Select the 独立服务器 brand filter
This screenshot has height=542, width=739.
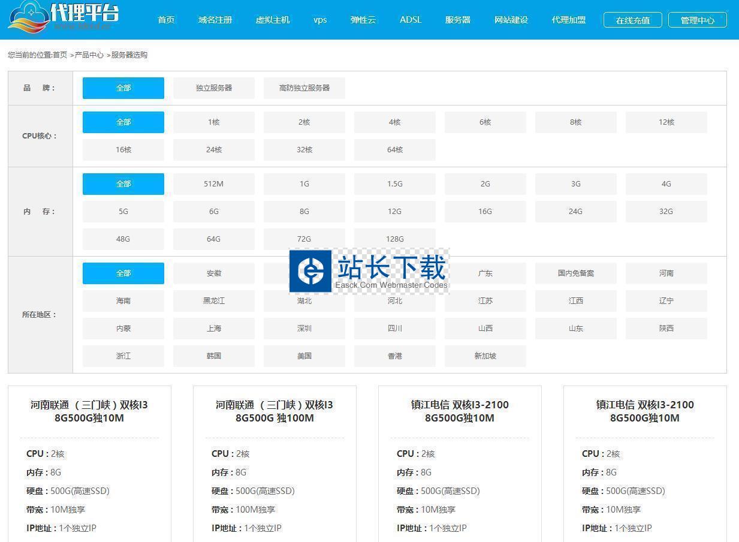[x=214, y=88]
